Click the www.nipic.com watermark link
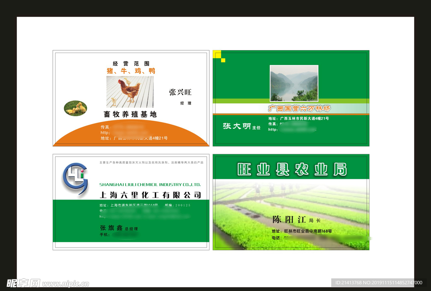This screenshot has height=291, width=431. 66,284
